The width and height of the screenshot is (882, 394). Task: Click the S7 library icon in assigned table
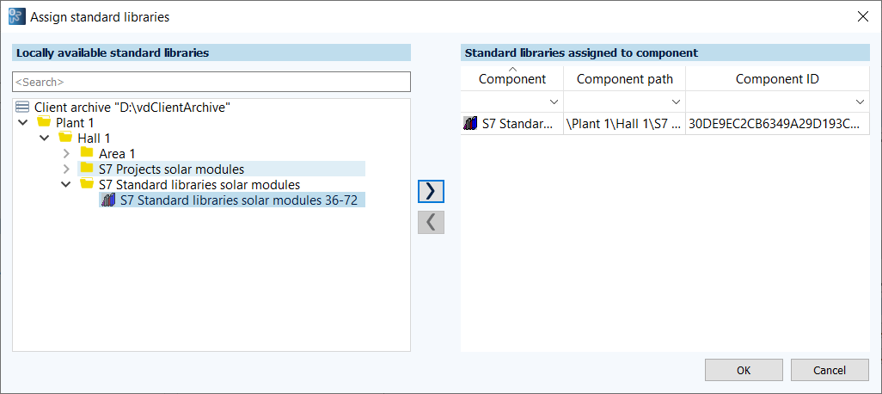[x=470, y=124]
